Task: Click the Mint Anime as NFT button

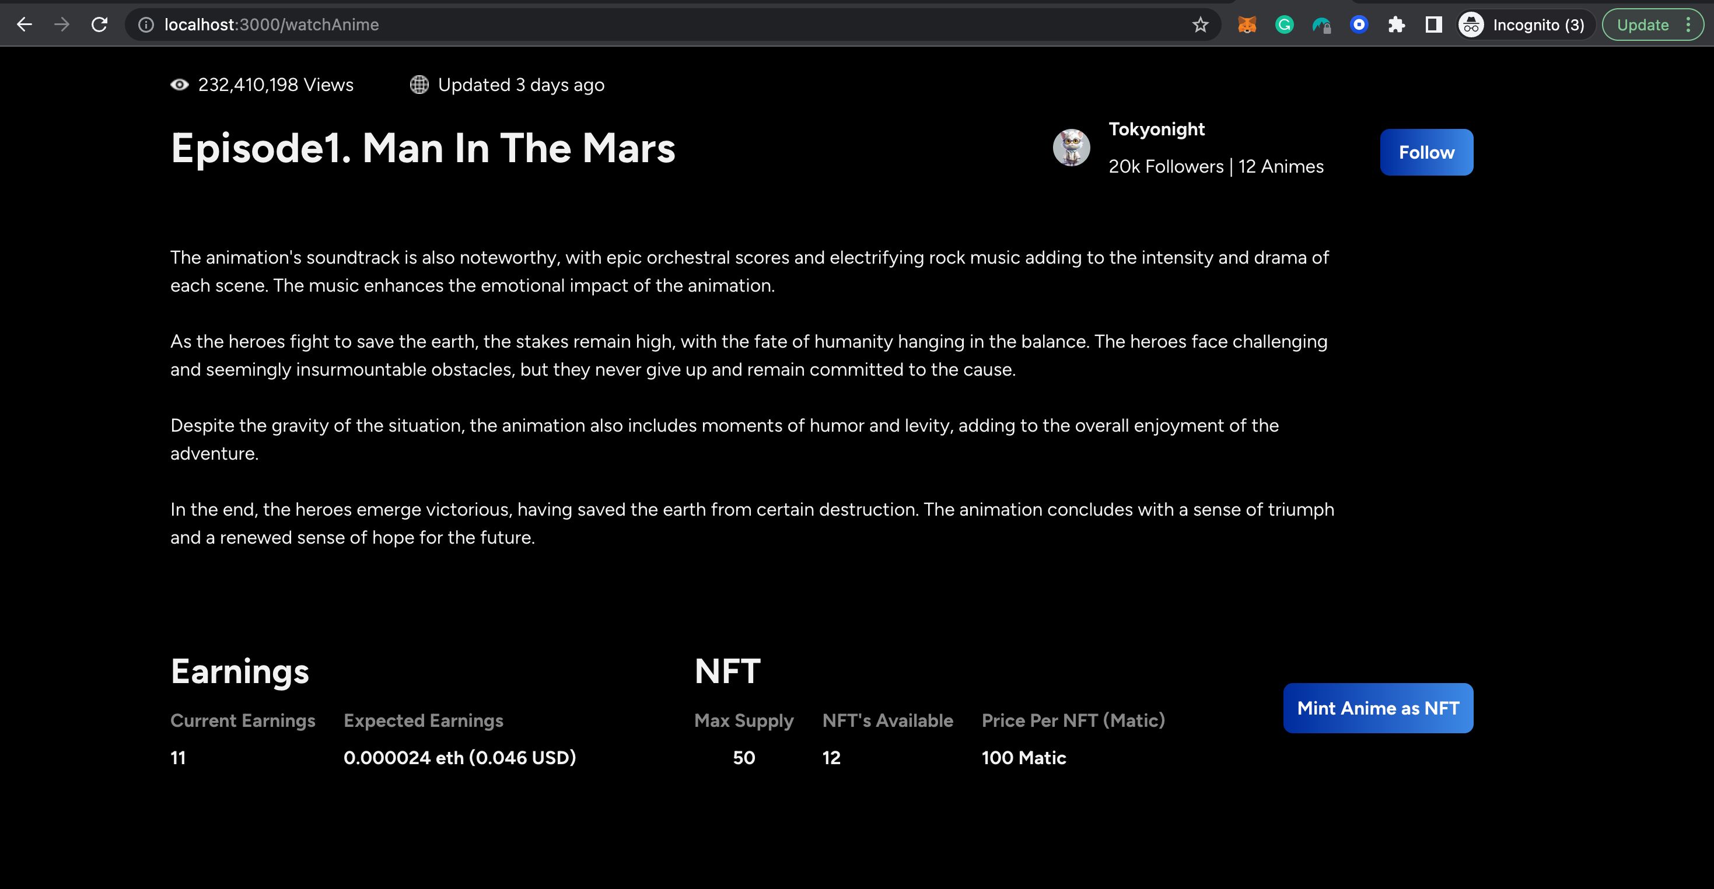Action: coord(1379,708)
